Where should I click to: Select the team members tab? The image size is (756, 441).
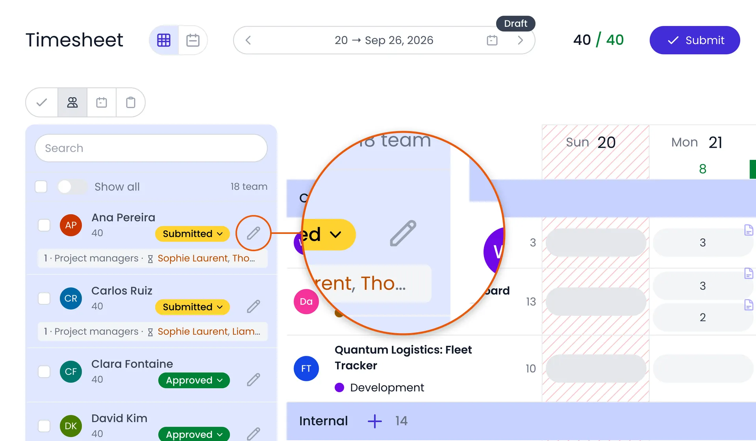[x=72, y=102]
